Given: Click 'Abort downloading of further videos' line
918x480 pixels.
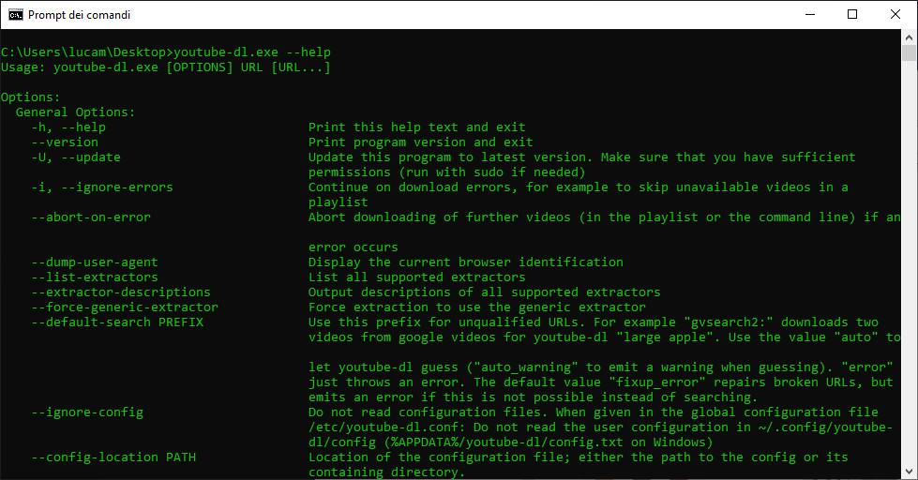Looking at the screenshot, I should pyautogui.click(x=605, y=217).
